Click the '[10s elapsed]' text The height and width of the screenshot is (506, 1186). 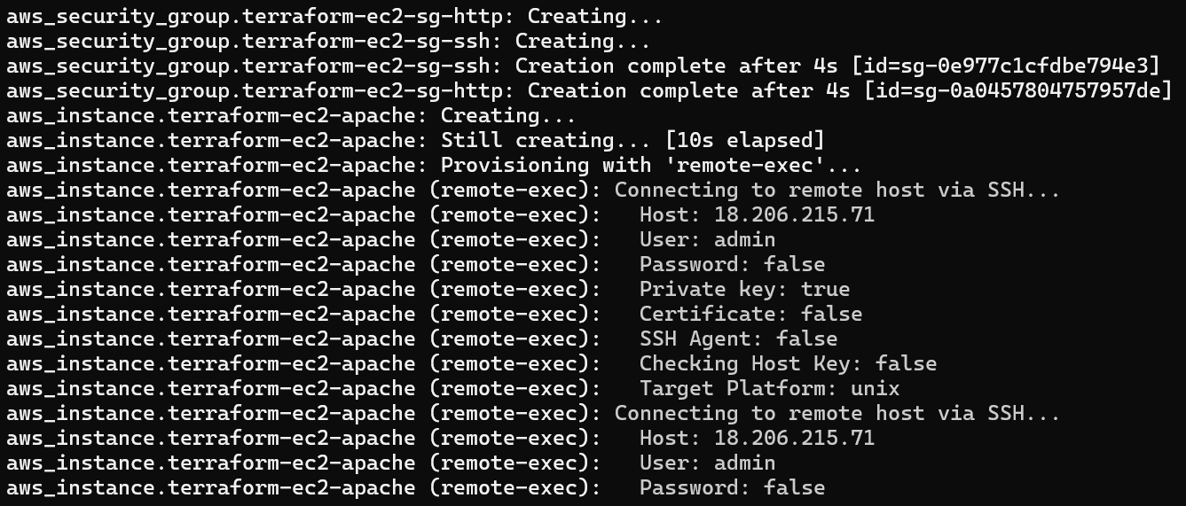(745, 141)
